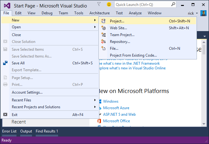Open the Test menu
The width and height of the screenshot is (209, 144).
click(119, 13)
